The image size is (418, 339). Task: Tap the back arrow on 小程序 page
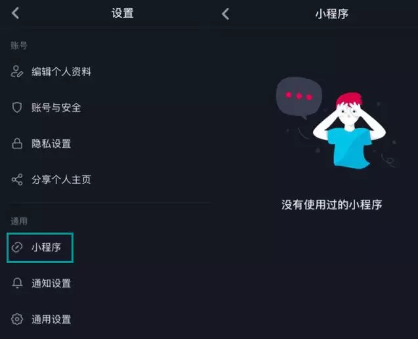pos(226,14)
